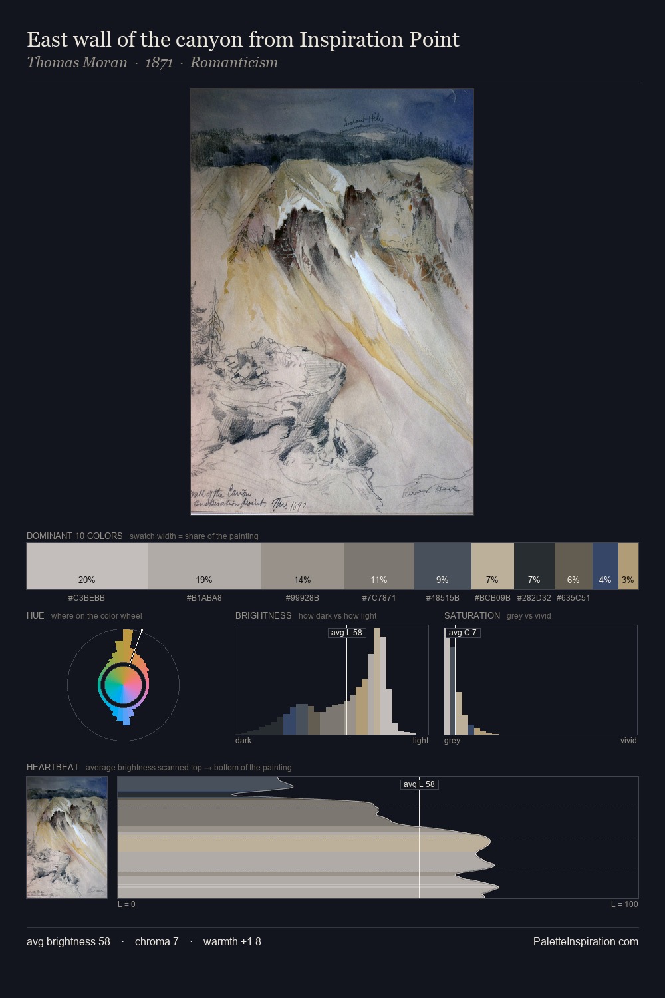Click the 'dark' brightness axis label

[x=243, y=741]
